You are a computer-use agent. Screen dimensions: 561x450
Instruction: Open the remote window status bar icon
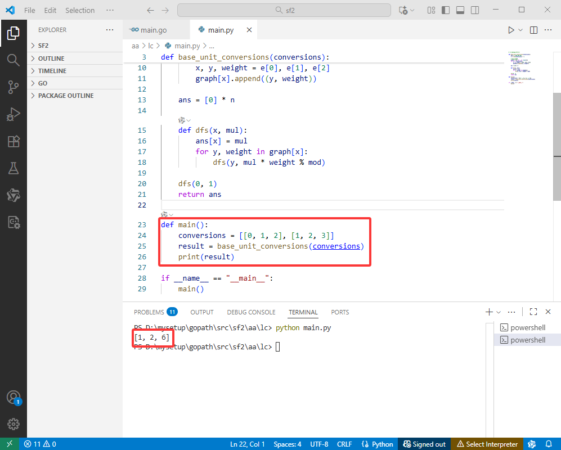[10, 444]
